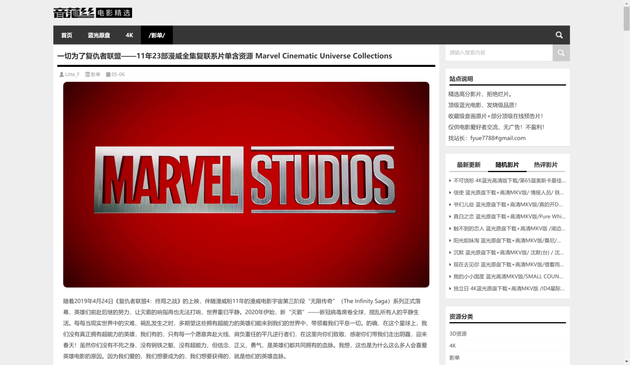This screenshot has width=630, height=365.
Task: Open 影单 category link in post meta
Action: point(95,74)
